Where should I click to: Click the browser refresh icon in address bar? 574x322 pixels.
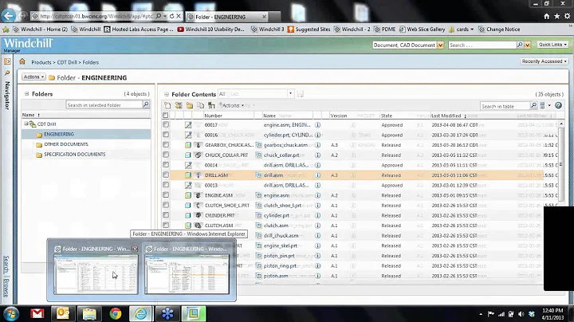[x=171, y=16]
